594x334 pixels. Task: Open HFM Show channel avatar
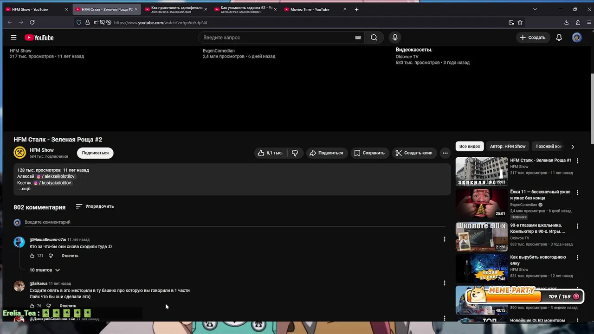coord(19,153)
